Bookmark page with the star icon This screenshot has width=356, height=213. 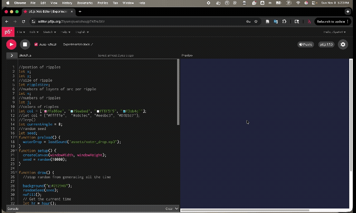256,21
